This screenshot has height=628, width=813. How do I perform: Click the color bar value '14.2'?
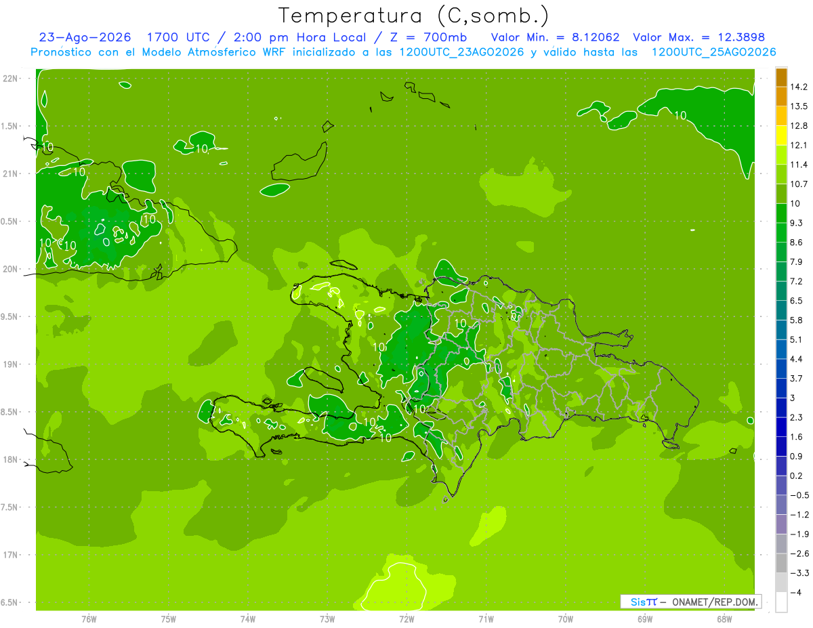pyautogui.click(x=799, y=87)
